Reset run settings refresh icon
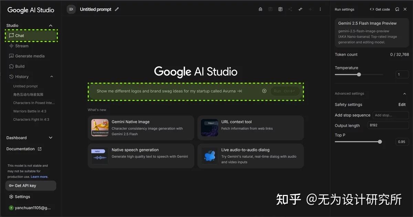413x217 pixels. 398,9
